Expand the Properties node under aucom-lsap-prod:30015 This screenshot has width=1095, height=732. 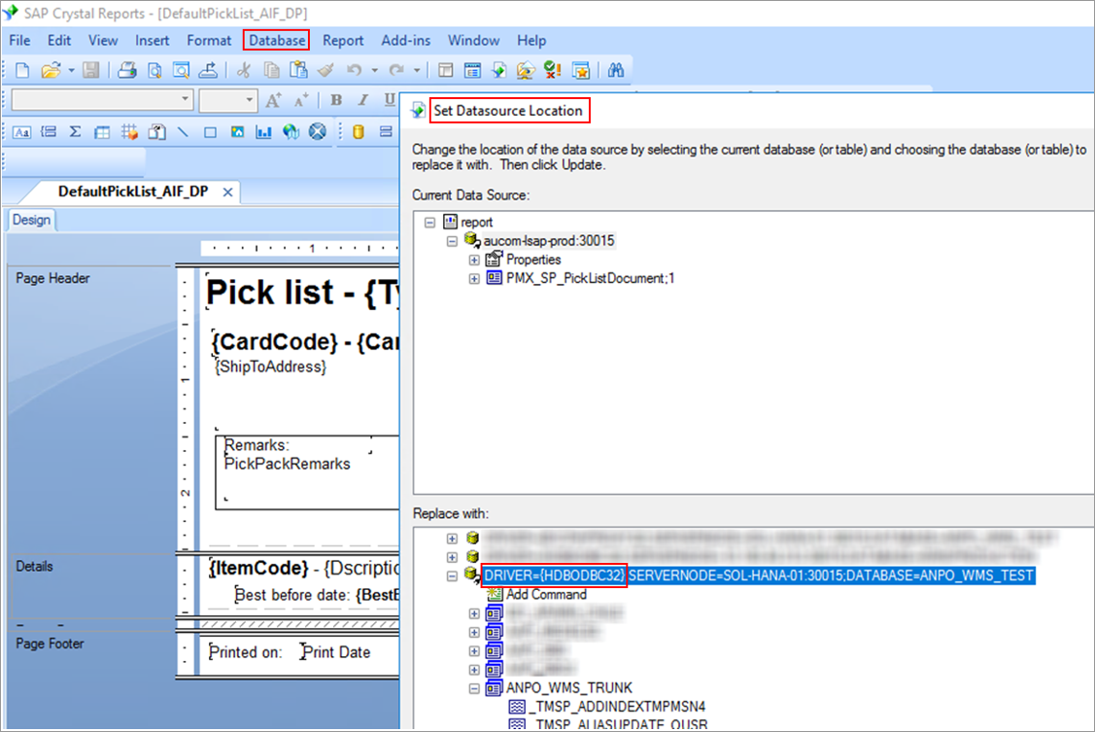(473, 260)
